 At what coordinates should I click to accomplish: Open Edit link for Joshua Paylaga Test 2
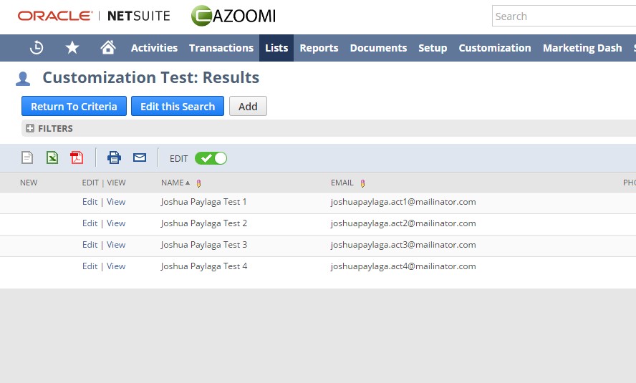[90, 223]
